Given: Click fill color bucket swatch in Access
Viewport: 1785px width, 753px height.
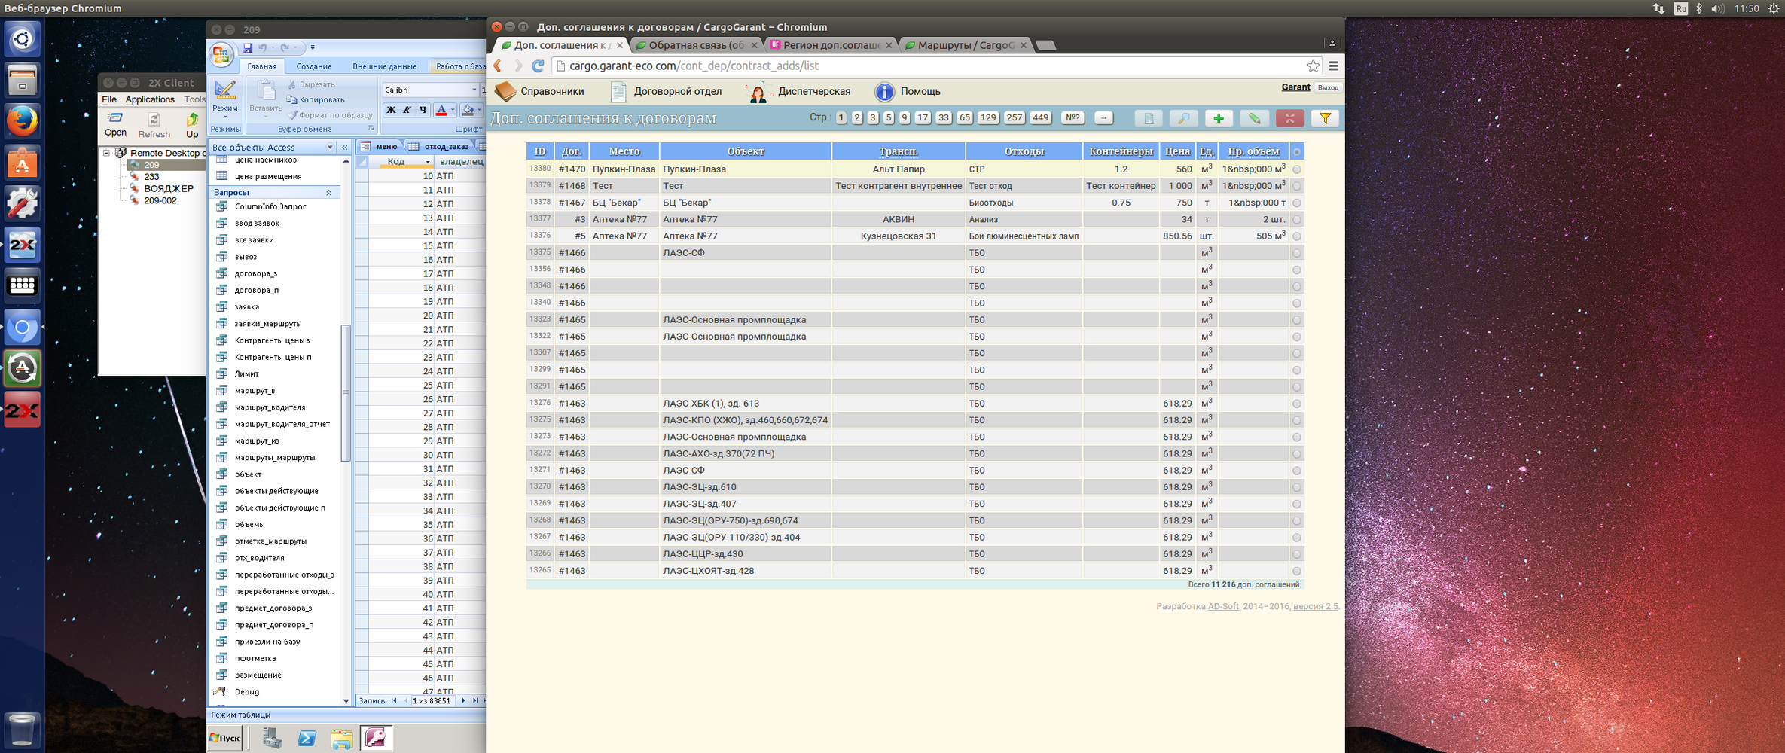Looking at the screenshot, I should click(x=468, y=110).
